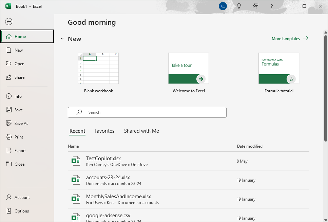Screen dimensions: 328x222
Task: Click the Save disk icon in sidebar
Action: 9,110
